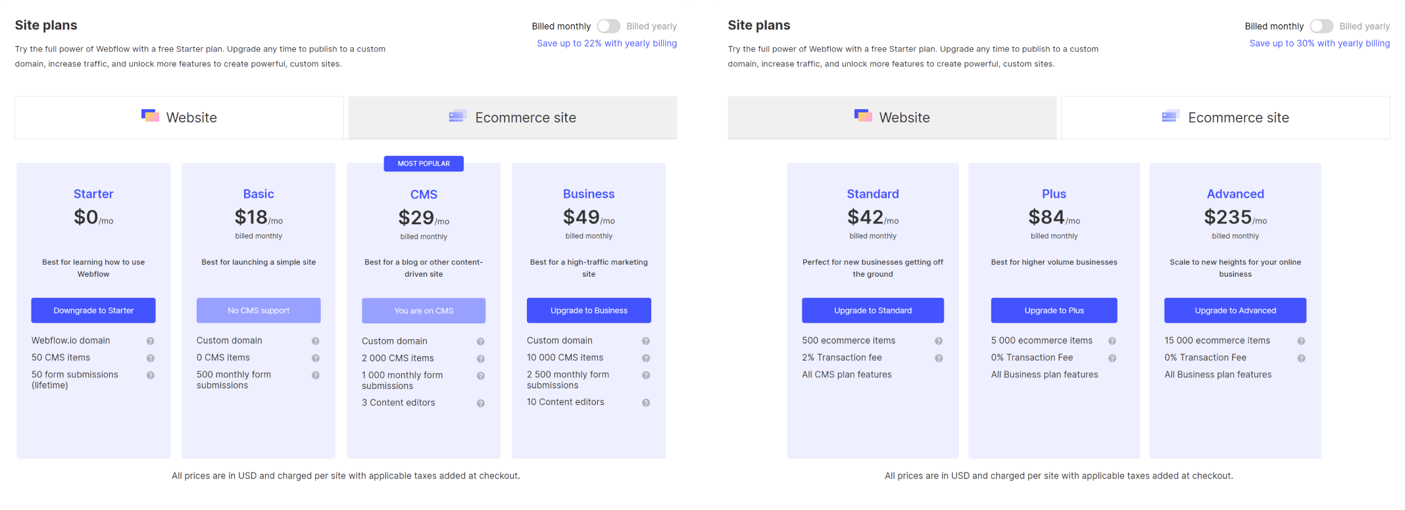The width and height of the screenshot is (1405, 510).
Task: Switch the right panel billing toggle to yearly
Action: point(1321,26)
